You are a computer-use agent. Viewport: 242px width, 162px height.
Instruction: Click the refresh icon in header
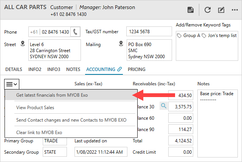coord(208,10)
